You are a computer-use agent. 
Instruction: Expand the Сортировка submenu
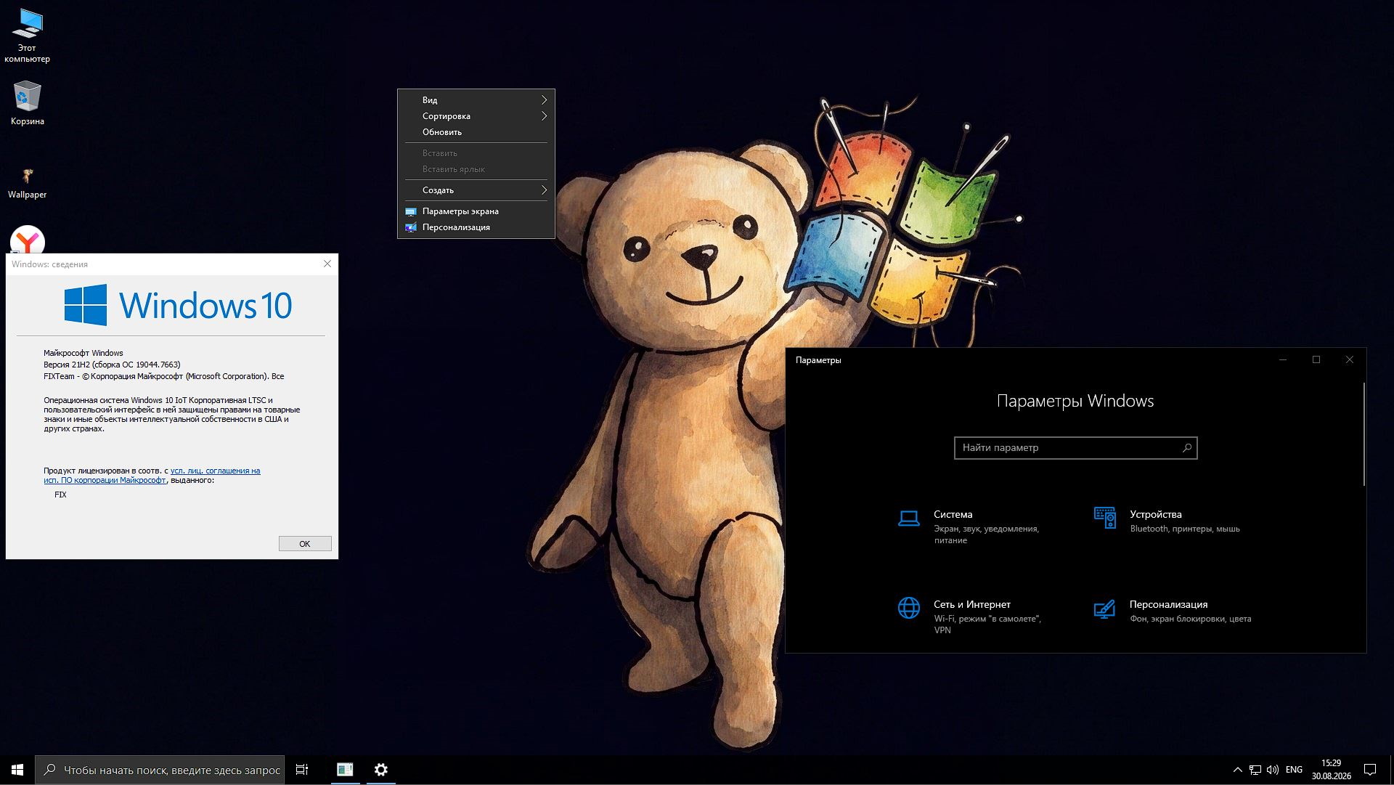[476, 116]
